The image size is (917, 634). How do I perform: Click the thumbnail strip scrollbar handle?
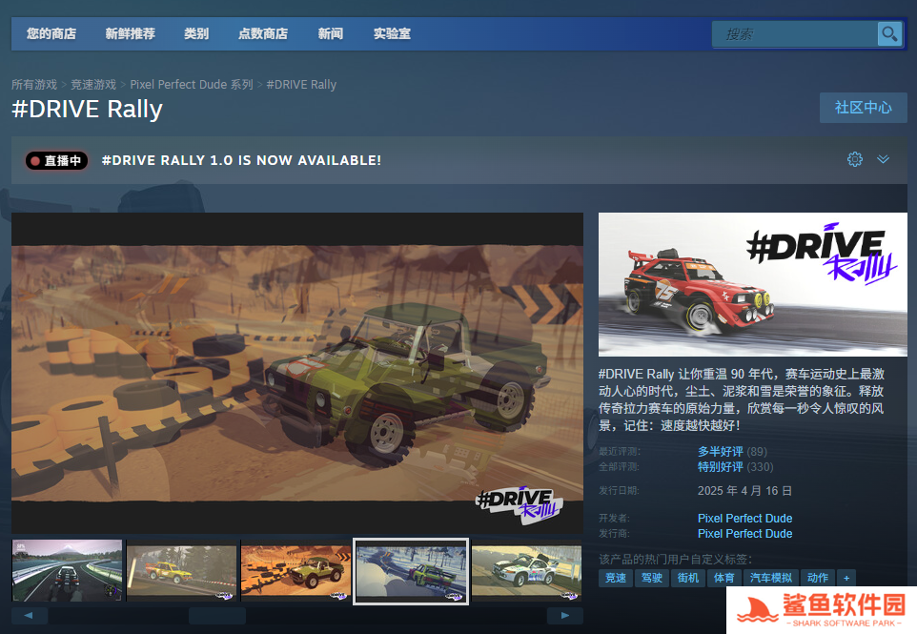click(x=216, y=616)
